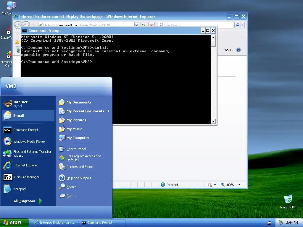Open My Documents folder
This screenshot has width=303, height=227.
coord(84,102)
